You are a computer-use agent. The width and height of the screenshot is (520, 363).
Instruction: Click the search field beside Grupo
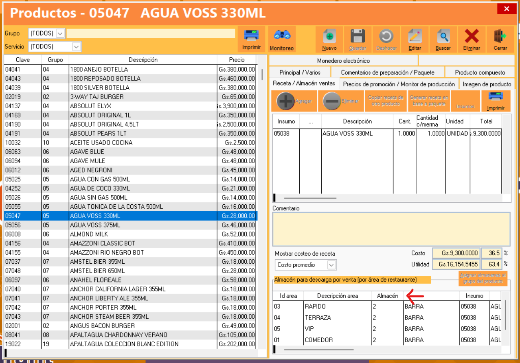tap(151, 33)
